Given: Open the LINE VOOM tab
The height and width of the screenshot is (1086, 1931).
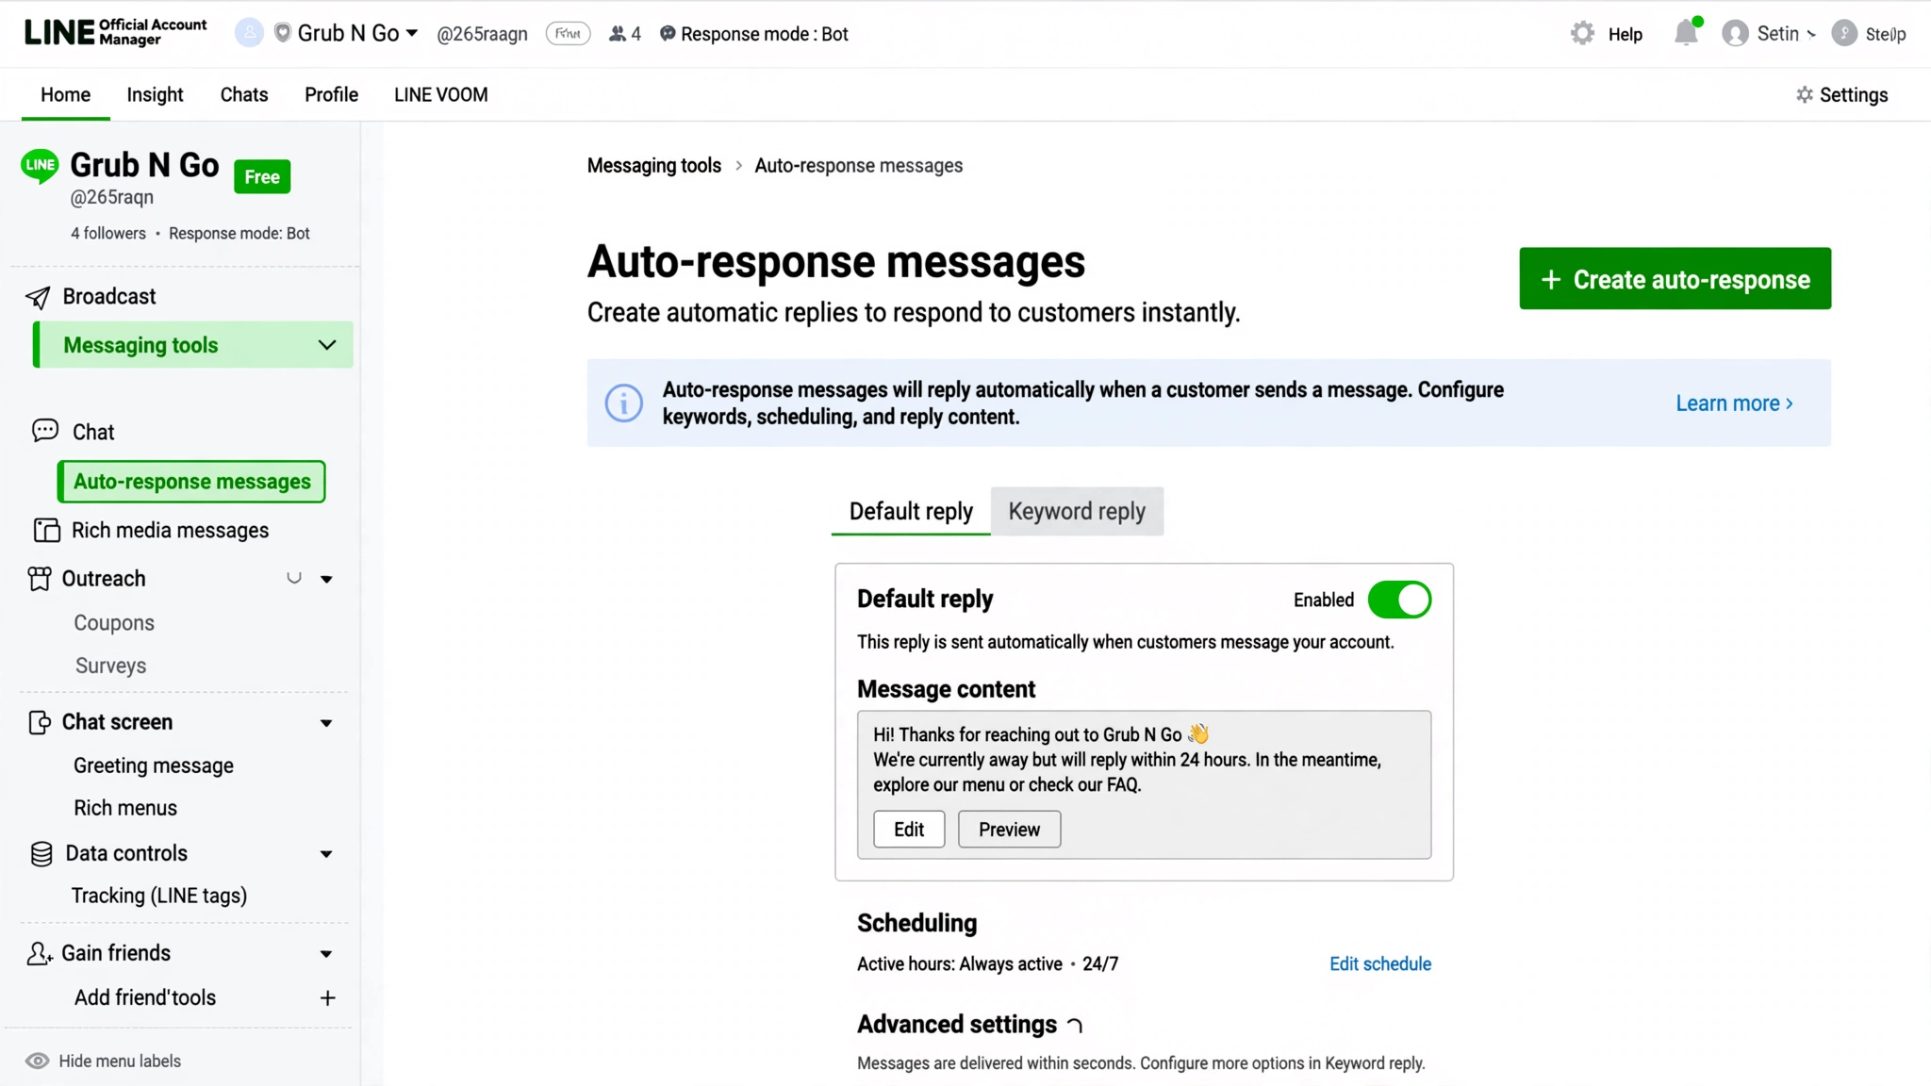Looking at the screenshot, I should (x=440, y=94).
